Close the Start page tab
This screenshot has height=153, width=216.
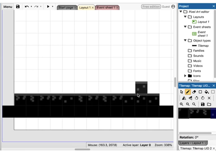coord(75,8)
